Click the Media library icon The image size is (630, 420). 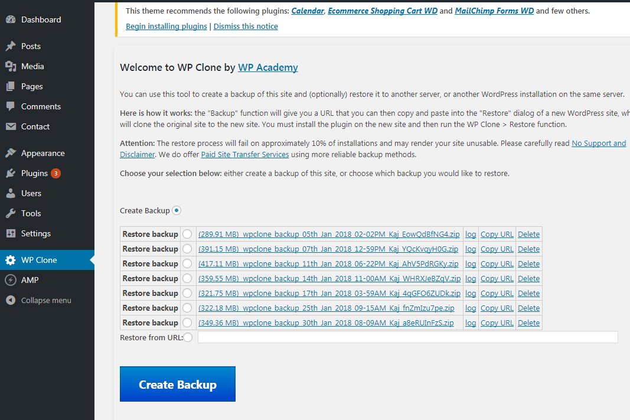[11, 66]
